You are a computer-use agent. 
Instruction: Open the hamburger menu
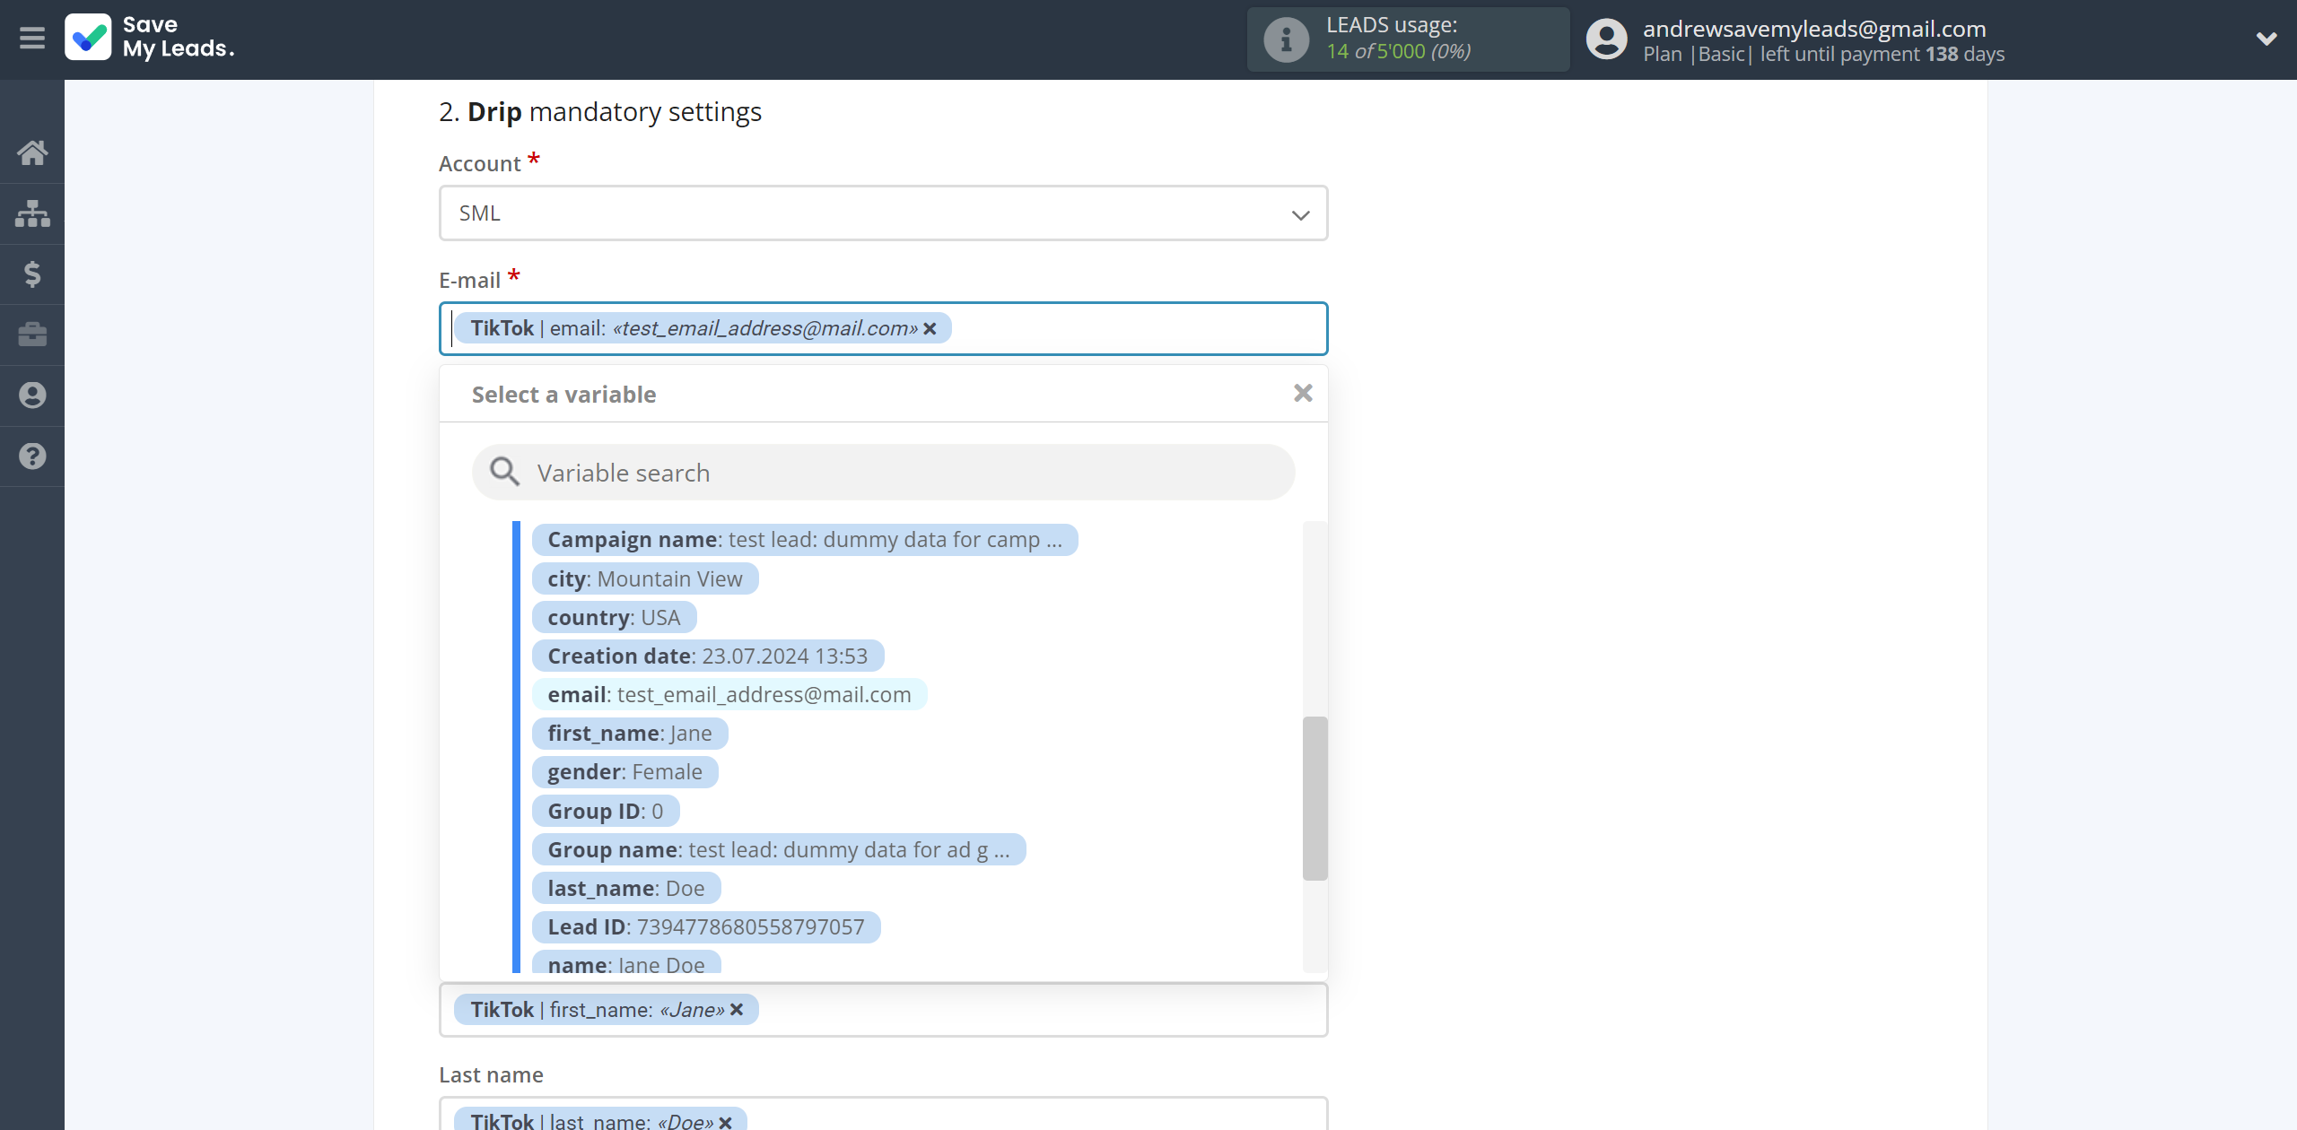click(32, 39)
